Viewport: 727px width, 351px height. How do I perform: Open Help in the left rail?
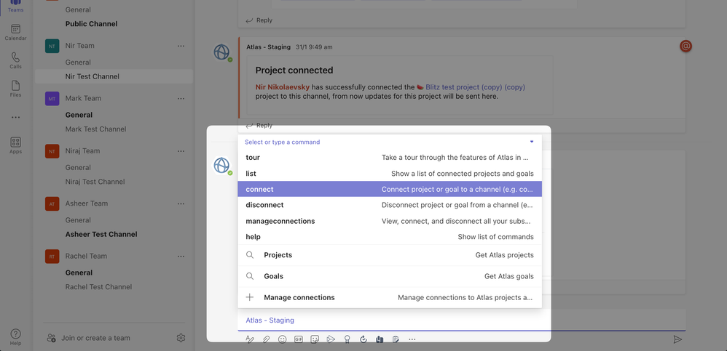click(15, 337)
